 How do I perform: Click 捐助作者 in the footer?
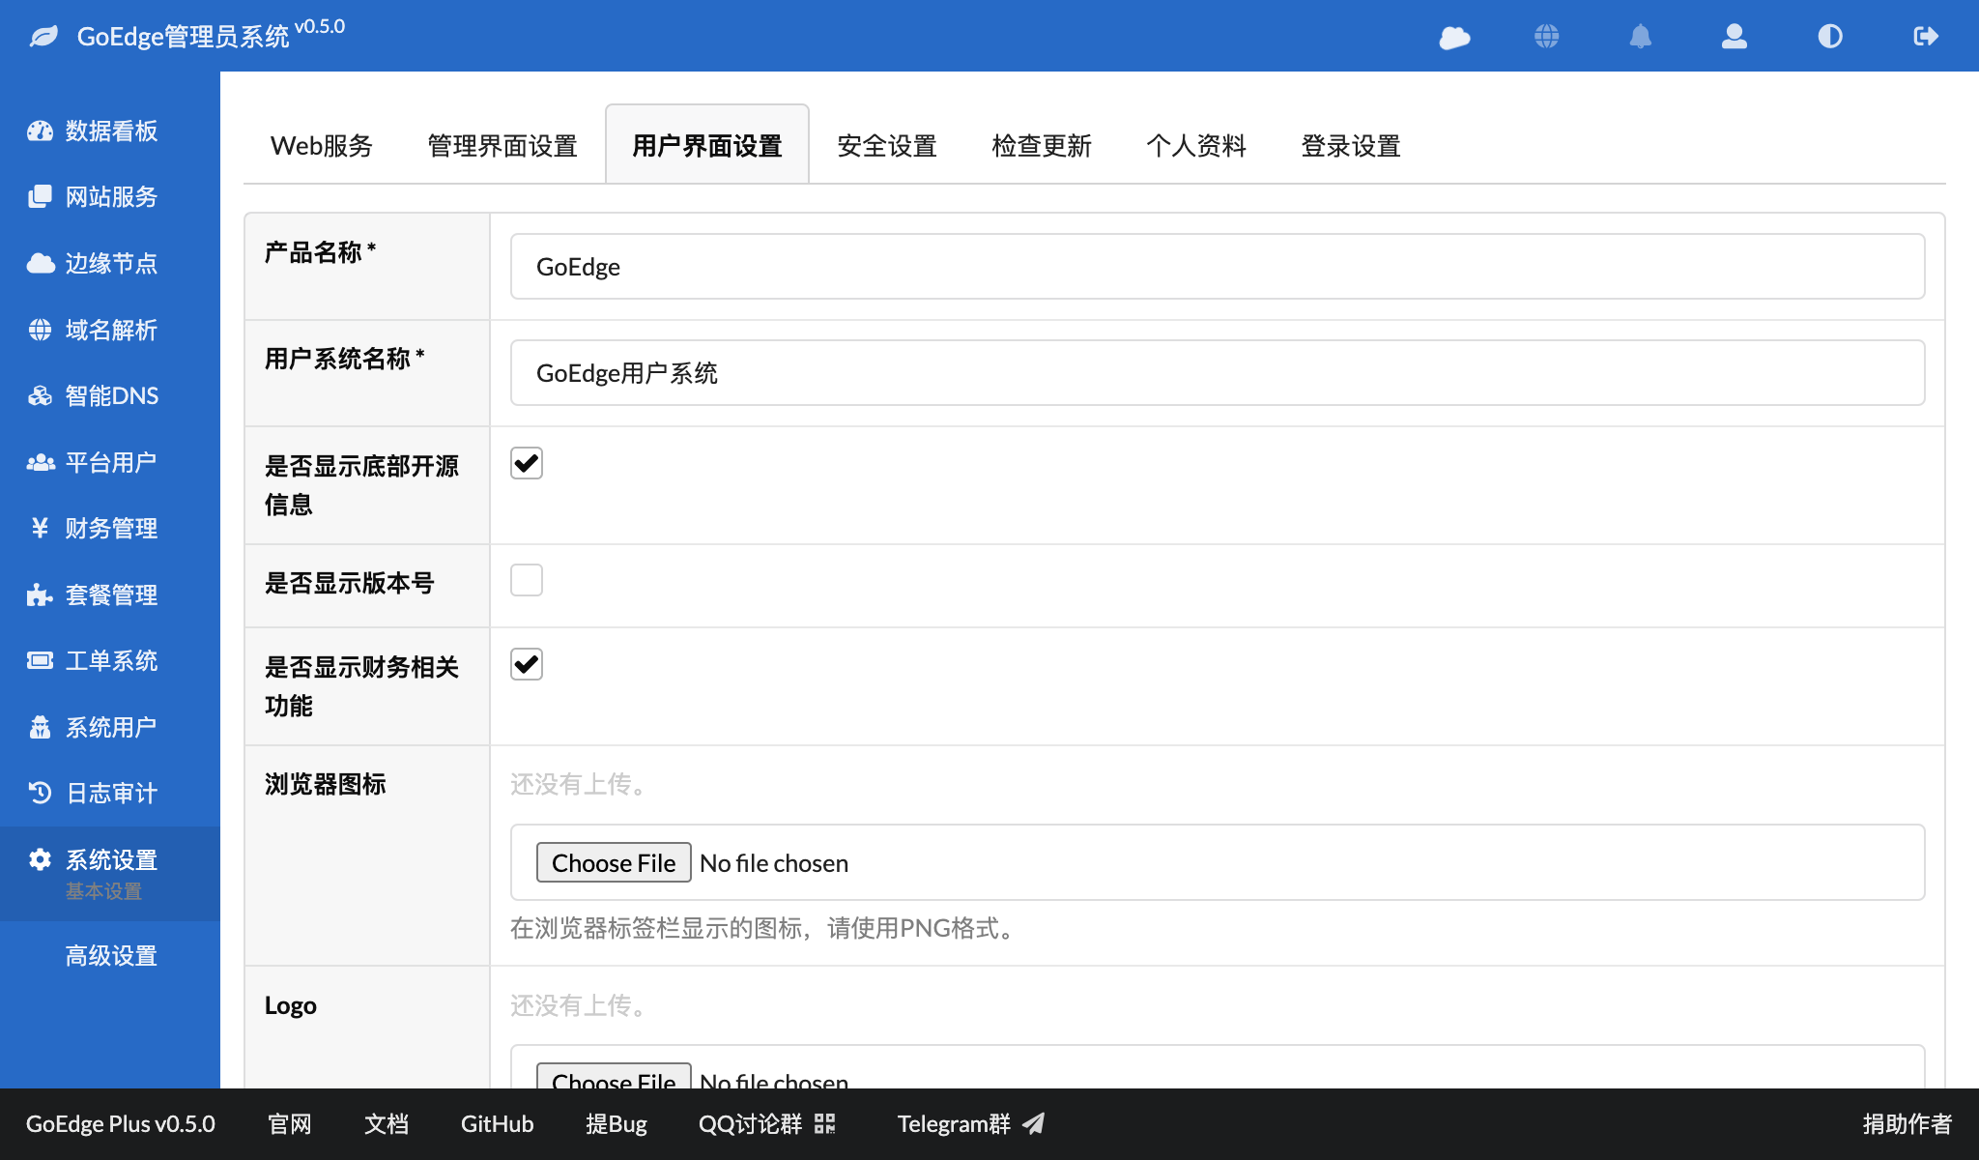(1907, 1123)
